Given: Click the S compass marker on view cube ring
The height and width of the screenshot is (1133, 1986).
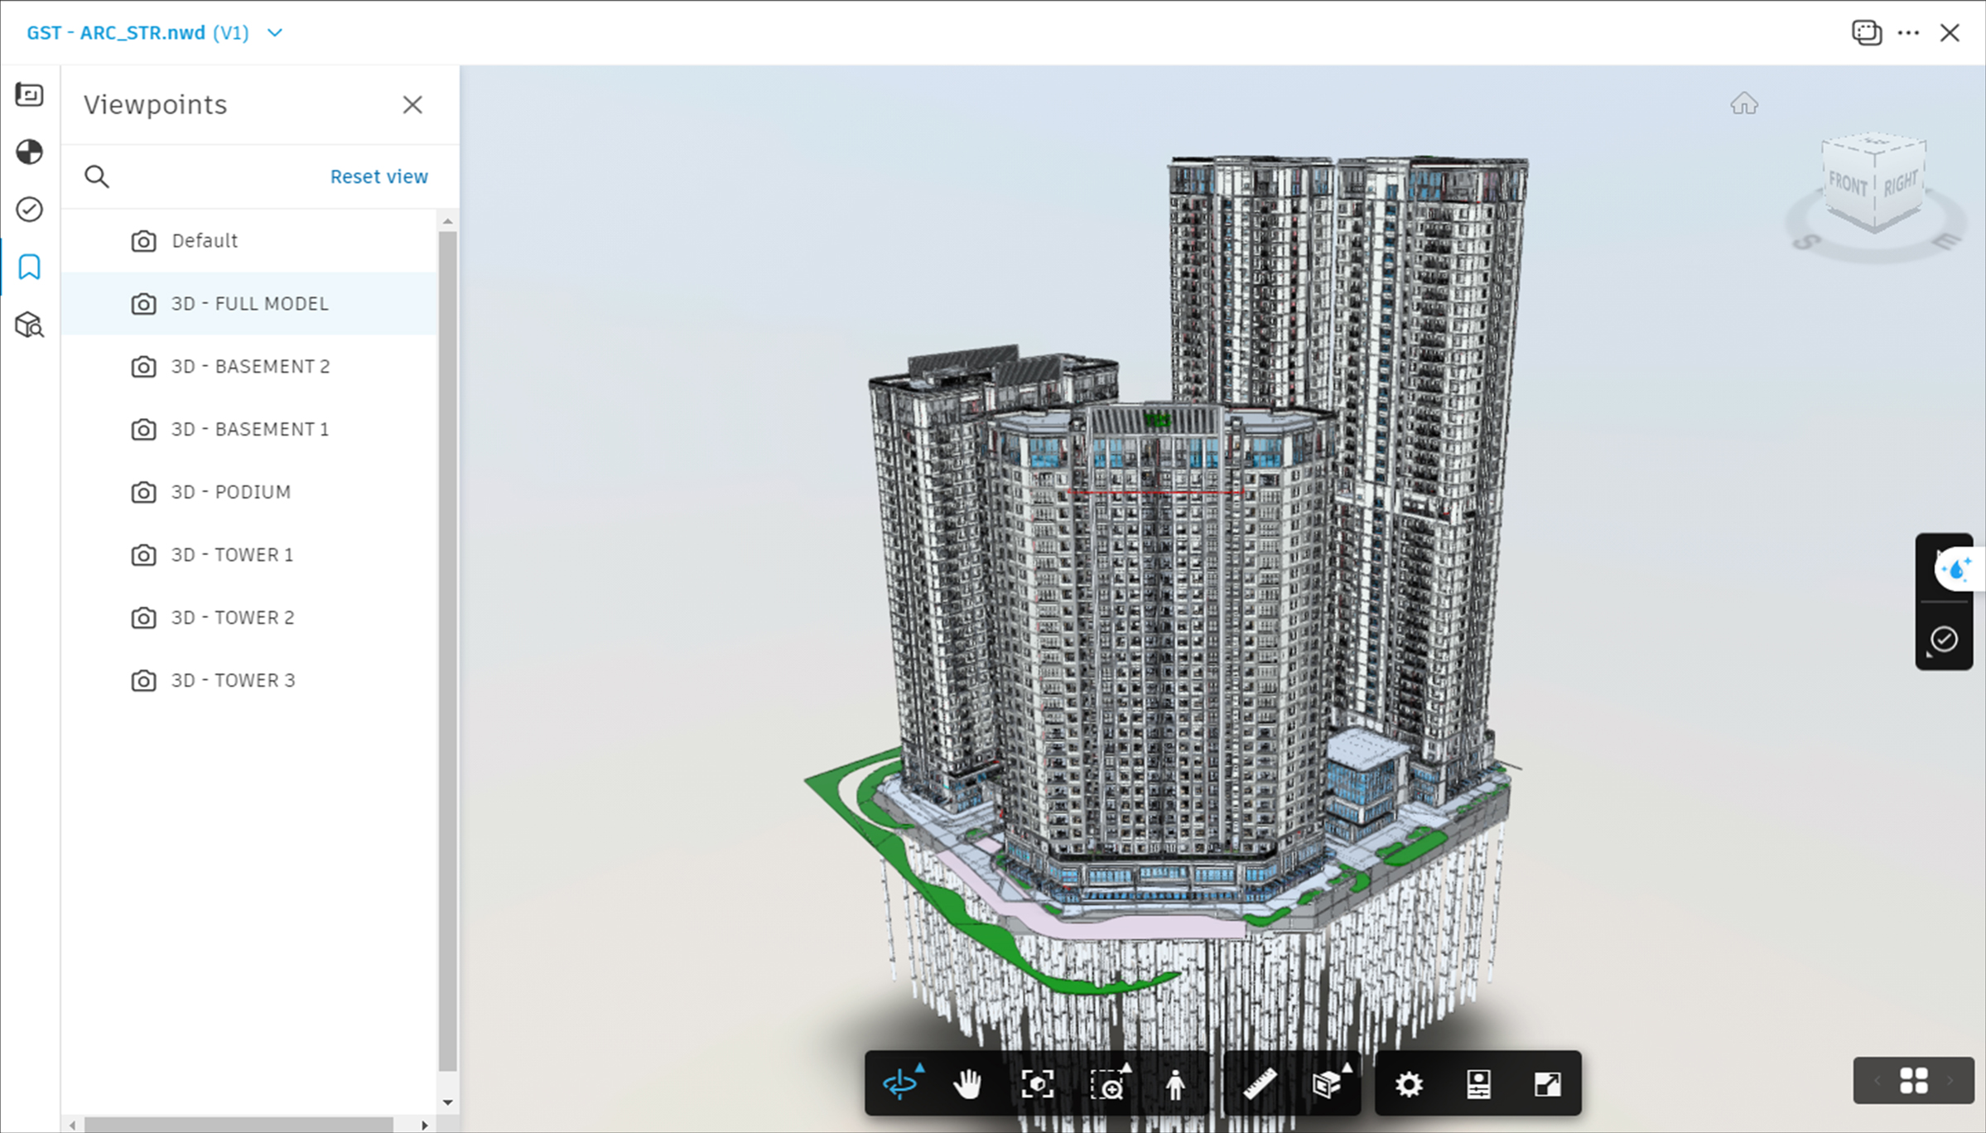Looking at the screenshot, I should (x=1806, y=242).
